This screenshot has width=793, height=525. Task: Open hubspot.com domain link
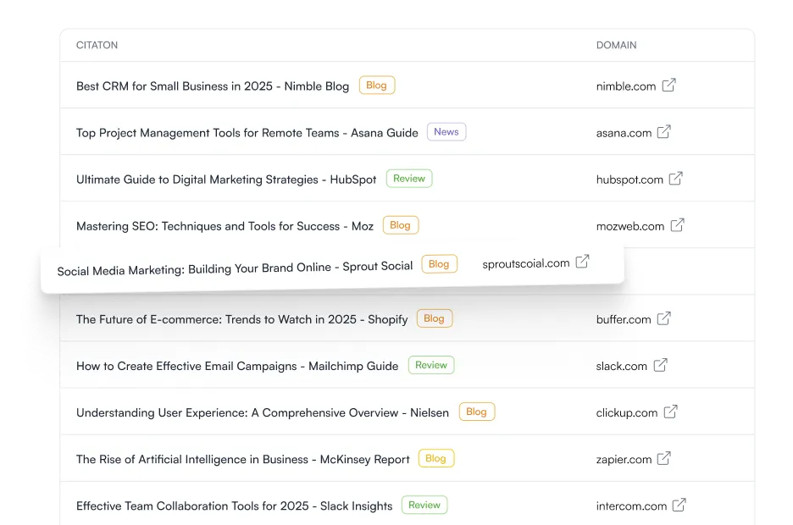[x=629, y=180]
